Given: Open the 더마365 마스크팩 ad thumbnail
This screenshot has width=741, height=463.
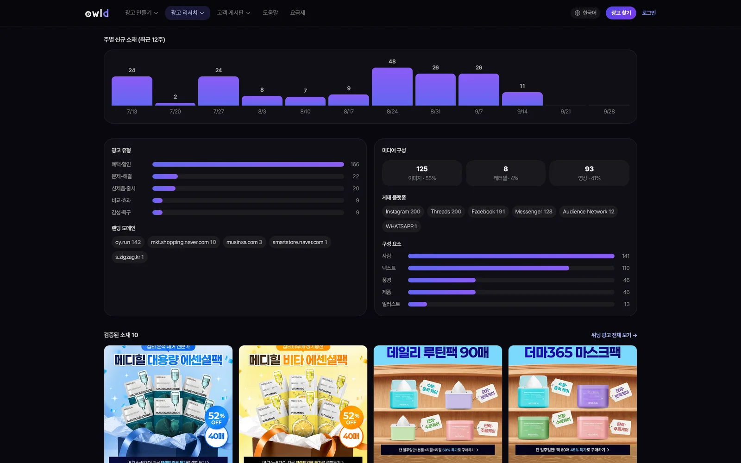Looking at the screenshot, I should tap(572, 404).
